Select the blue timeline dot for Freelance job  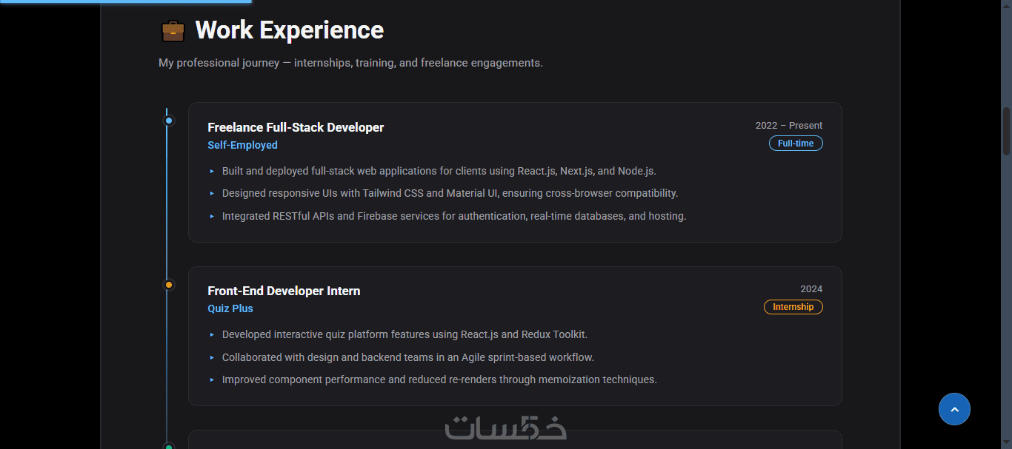click(169, 121)
